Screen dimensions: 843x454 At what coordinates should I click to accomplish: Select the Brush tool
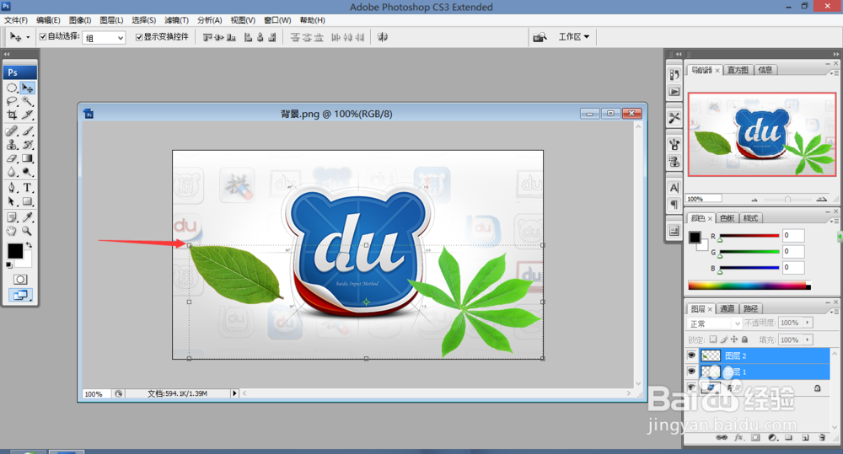pos(27,131)
